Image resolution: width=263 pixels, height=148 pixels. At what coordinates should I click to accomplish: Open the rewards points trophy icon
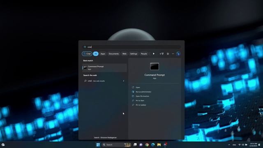pos(161,54)
